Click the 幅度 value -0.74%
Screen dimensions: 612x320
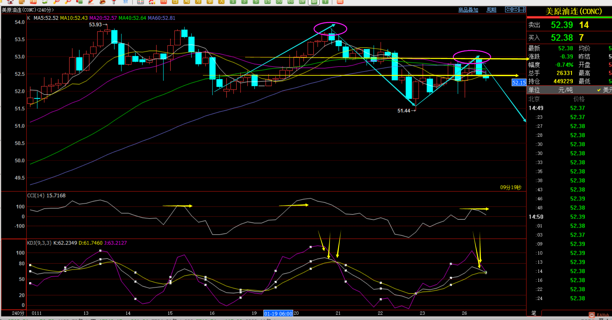tap(564, 65)
